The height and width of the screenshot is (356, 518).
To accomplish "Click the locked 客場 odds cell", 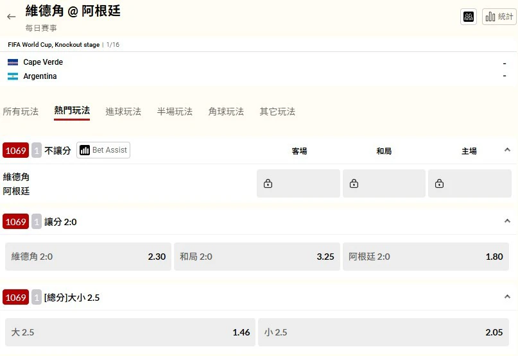I will coord(298,183).
